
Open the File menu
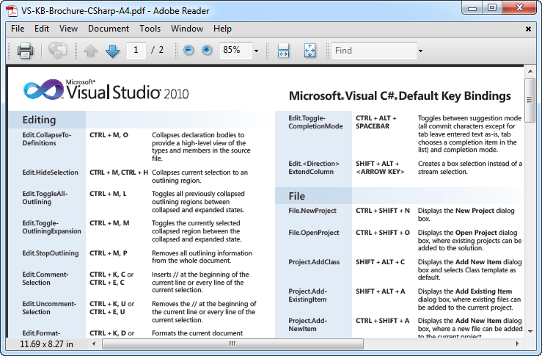[x=18, y=29]
